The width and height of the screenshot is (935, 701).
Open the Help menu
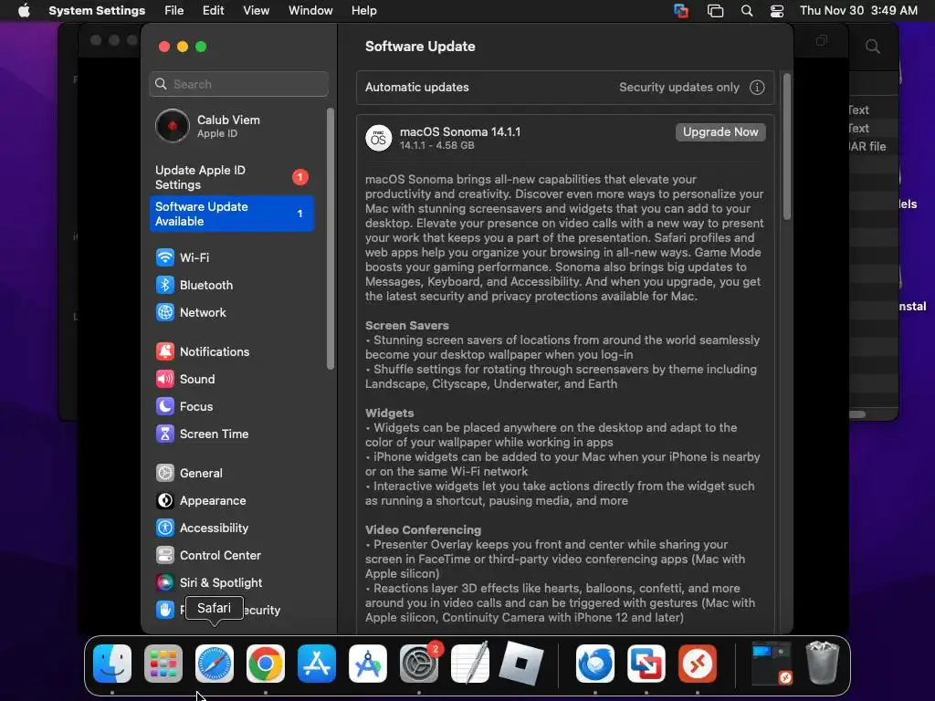[363, 11]
